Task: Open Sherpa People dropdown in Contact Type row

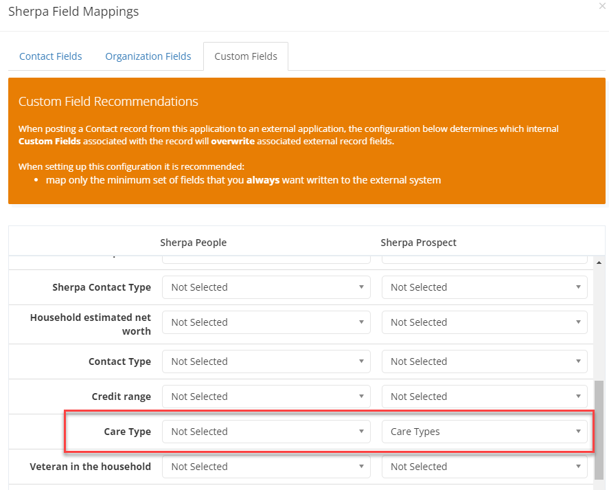Action: [266, 361]
